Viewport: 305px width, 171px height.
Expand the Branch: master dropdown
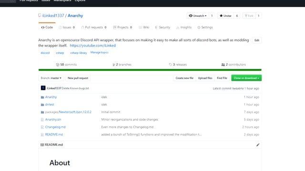[51, 78]
